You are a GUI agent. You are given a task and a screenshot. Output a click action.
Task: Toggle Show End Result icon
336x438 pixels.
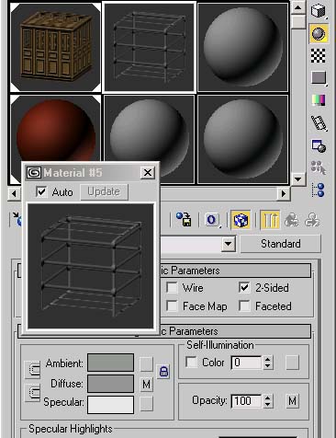pos(270,220)
